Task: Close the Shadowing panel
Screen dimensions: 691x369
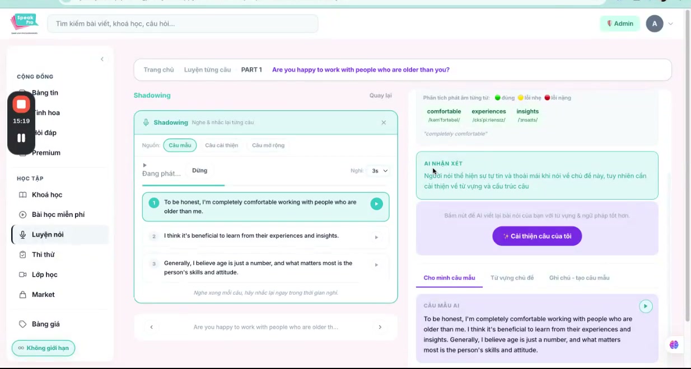Action: tap(384, 122)
